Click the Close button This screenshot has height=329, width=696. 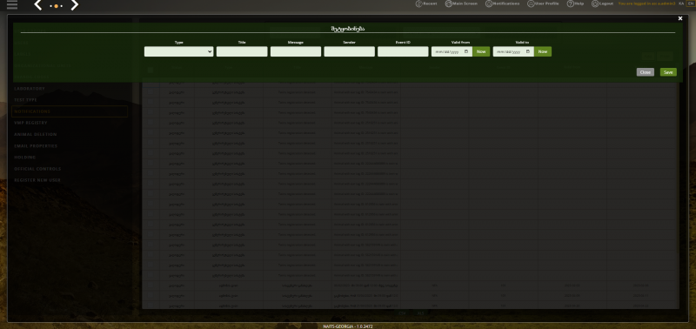[646, 72]
